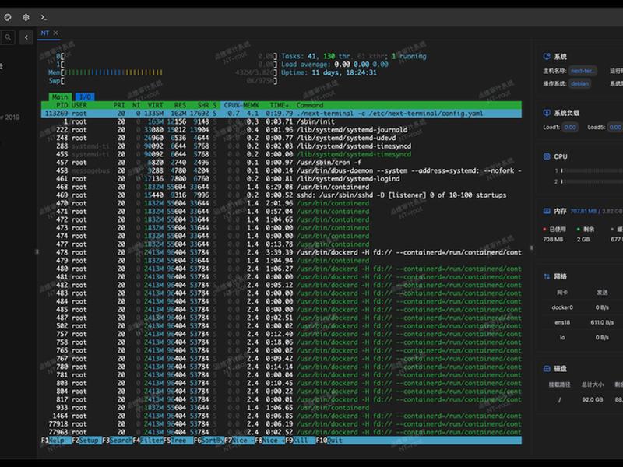Image resolution: width=623 pixels, height=467 pixels.
Task: Click F6 SortBy in htop footer
Action: coord(209,441)
